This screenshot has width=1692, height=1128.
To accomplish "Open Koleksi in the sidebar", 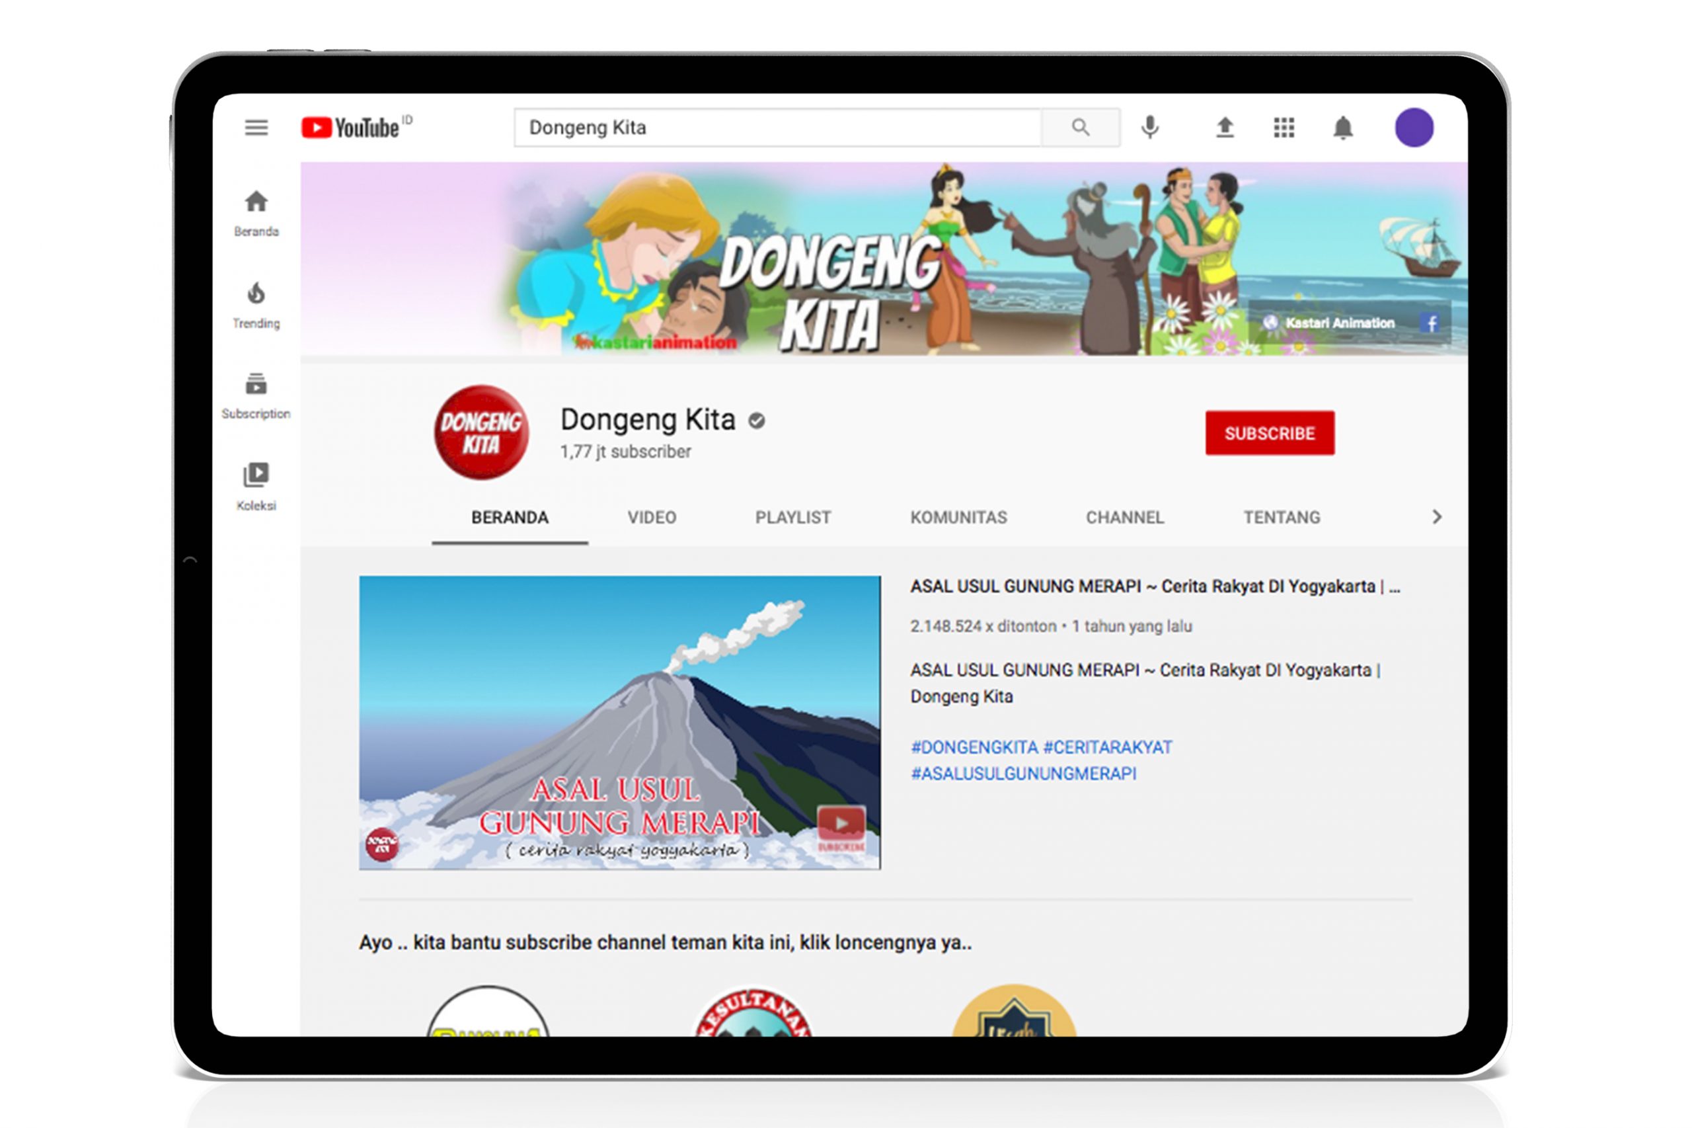I will point(256,486).
